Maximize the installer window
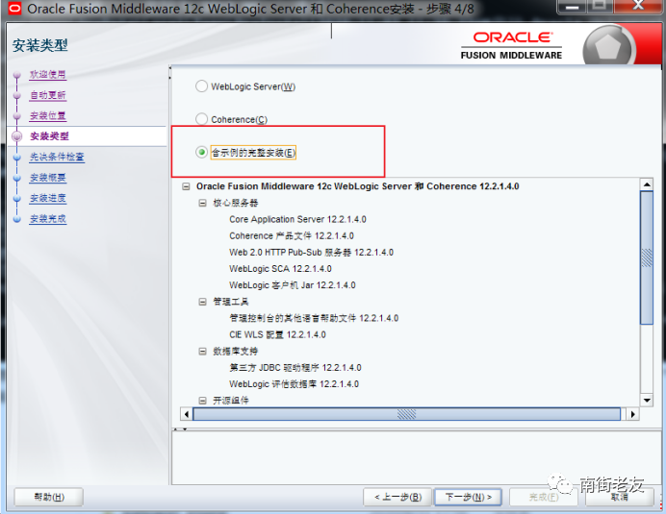The width and height of the screenshot is (666, 514). click(600, 7)
